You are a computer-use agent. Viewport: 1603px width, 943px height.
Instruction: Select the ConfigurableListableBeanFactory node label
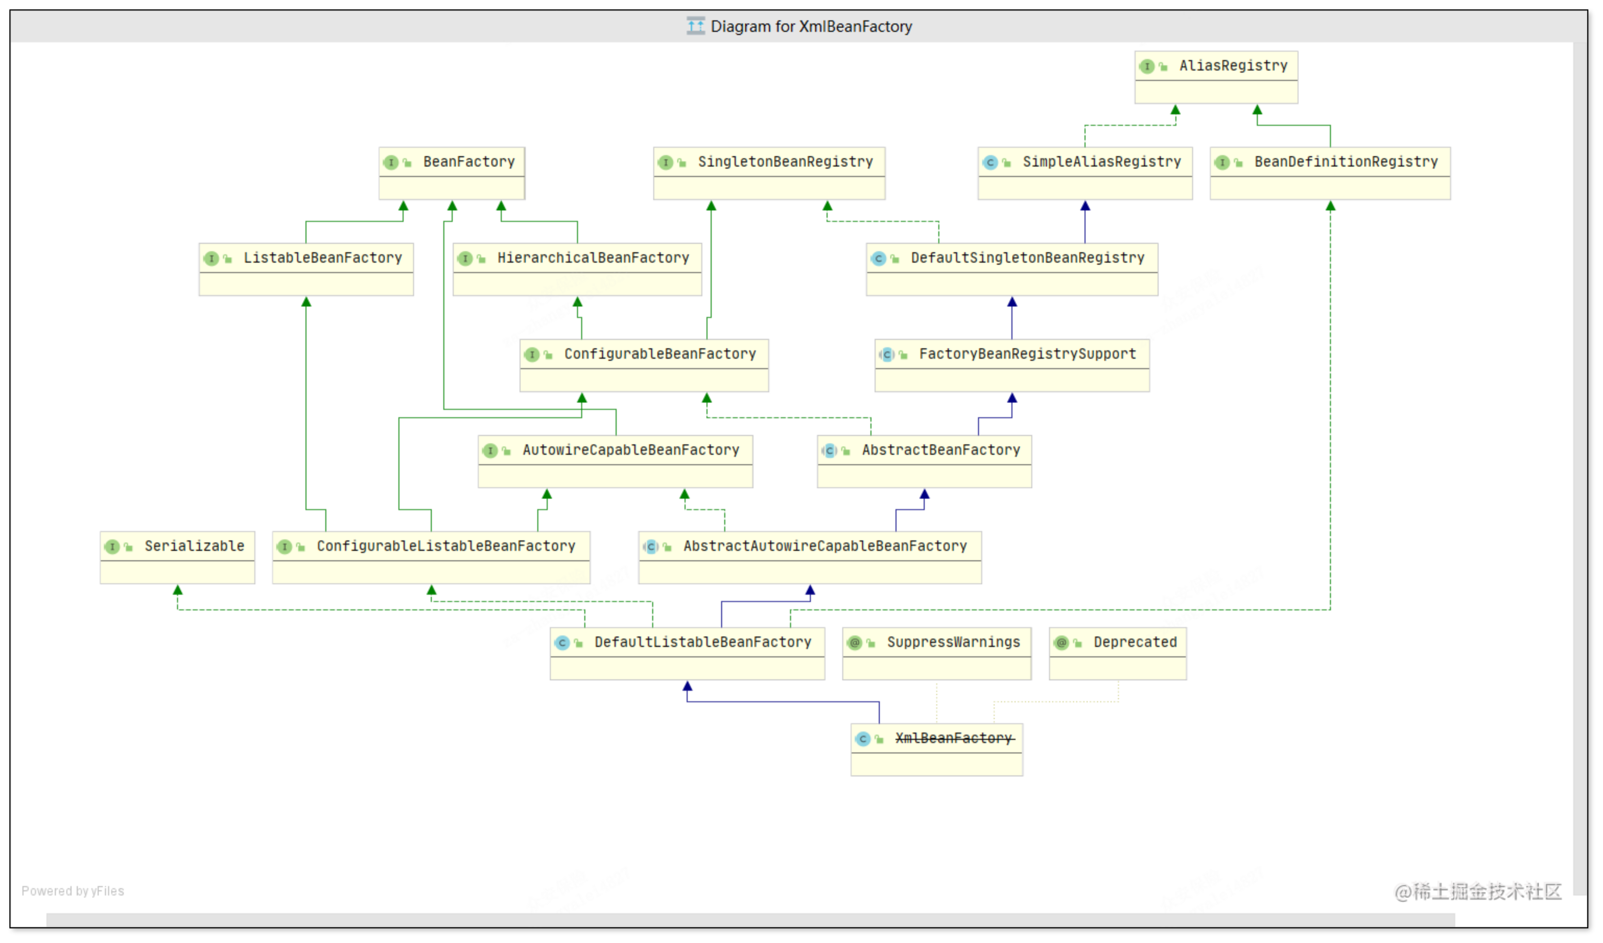click(x=445, y=546)
